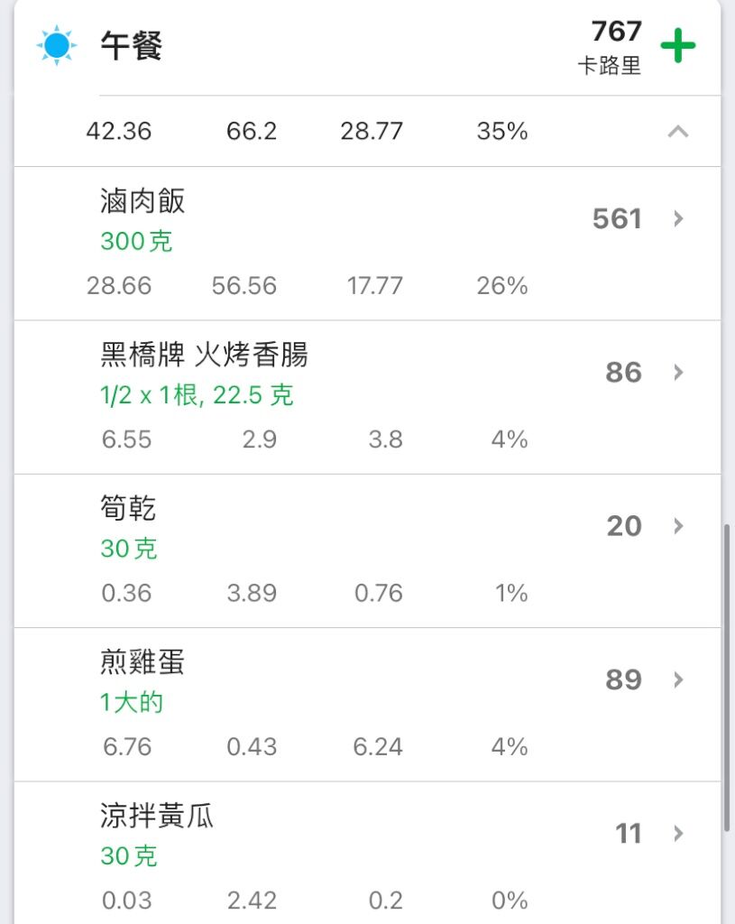The height and width of the screenshot is (924, 735).
Task: Tap the 89 calorie value for 煎雞蛋
Action: [624, 679]
